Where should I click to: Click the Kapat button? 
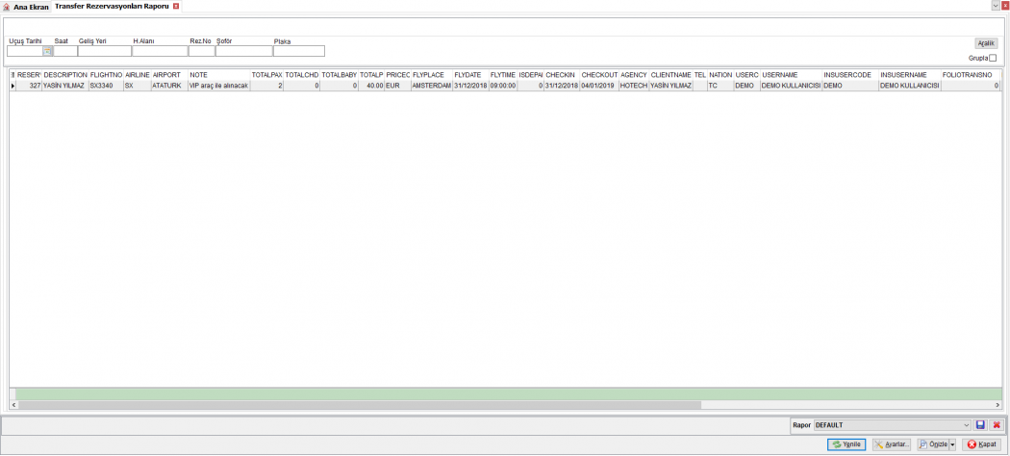pos(982,444)
